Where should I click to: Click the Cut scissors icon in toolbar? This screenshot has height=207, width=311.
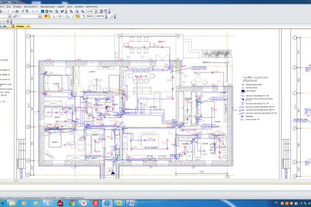click(x=8, y=11)
